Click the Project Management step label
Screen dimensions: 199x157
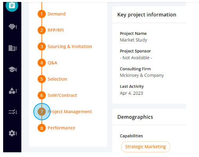tap(70, 112)
